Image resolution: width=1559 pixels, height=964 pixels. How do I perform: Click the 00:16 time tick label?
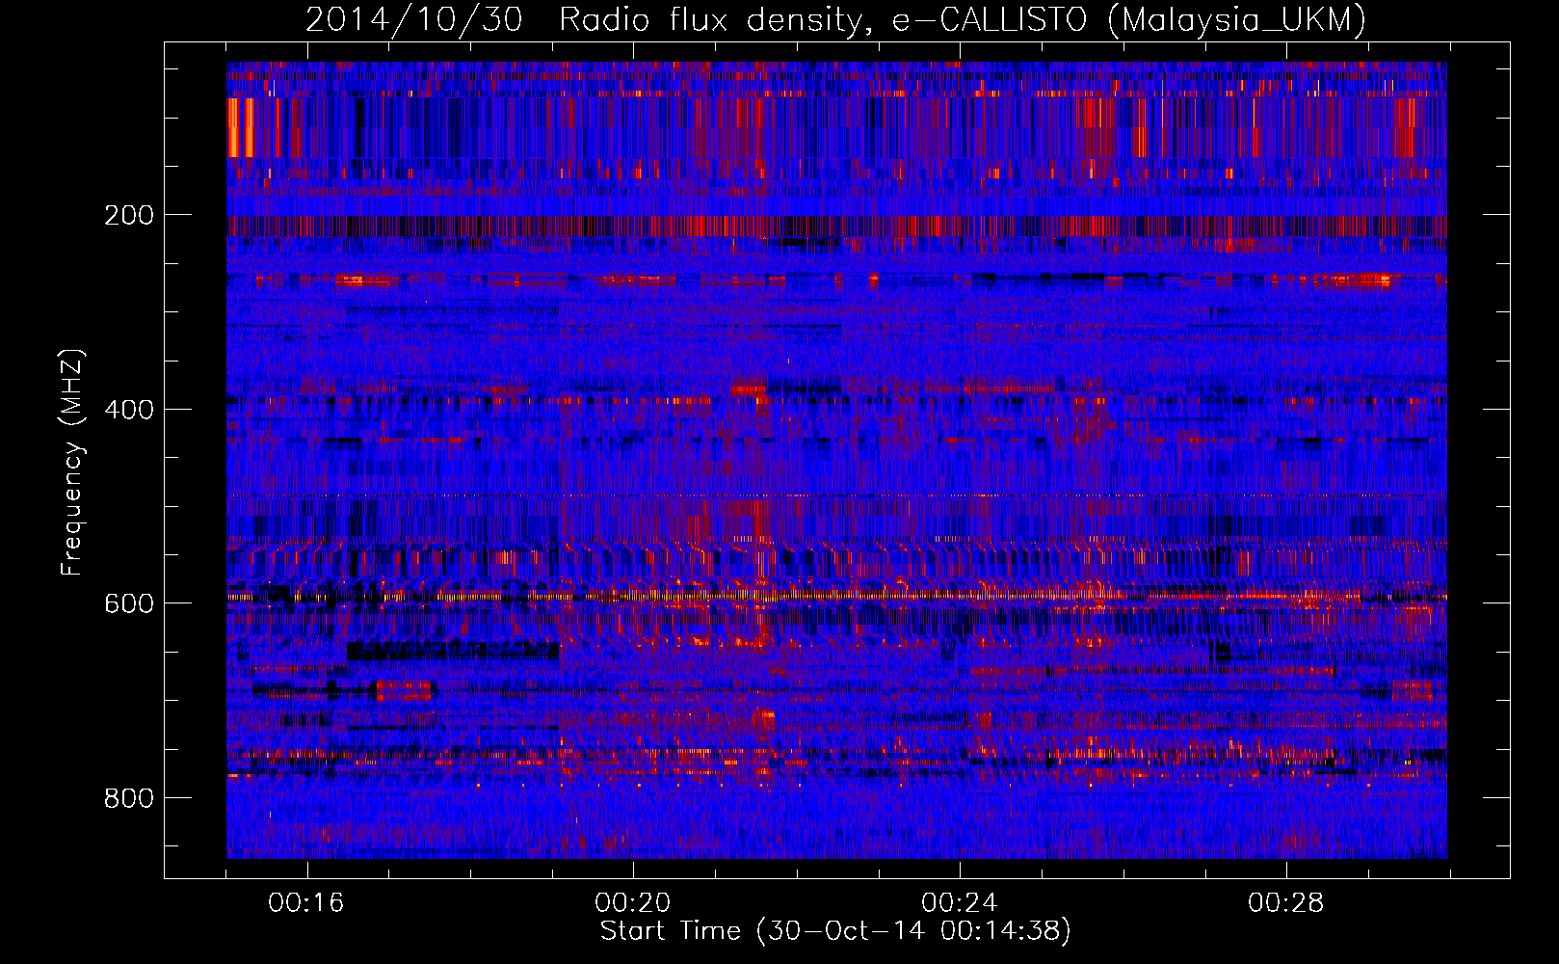(306, 903)
